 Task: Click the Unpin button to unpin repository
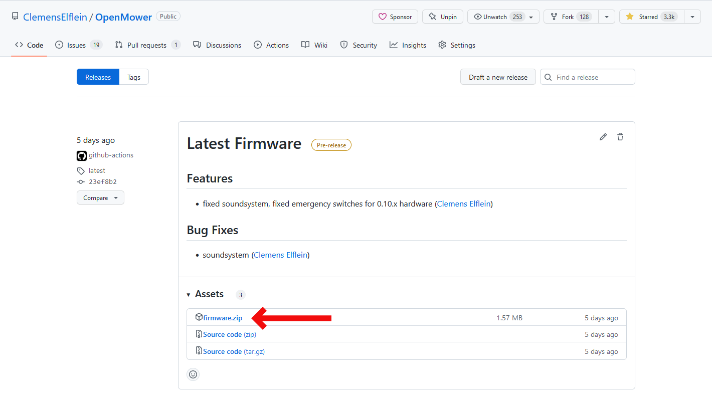pos(442,17)
